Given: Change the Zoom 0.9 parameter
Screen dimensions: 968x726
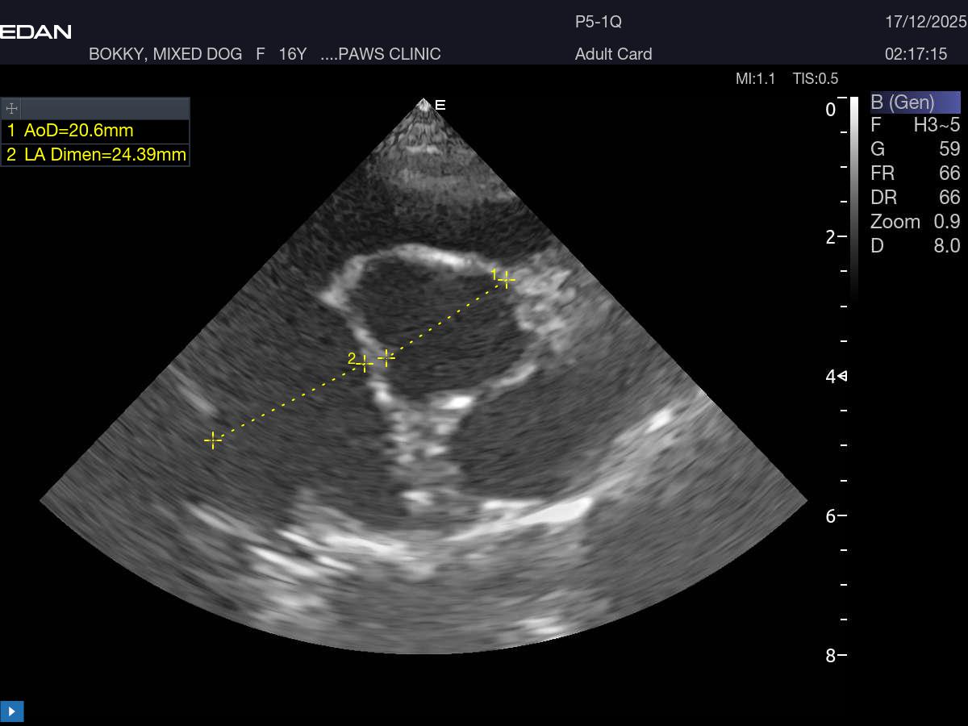Looking at the screenshot, I should pos(915,222).
